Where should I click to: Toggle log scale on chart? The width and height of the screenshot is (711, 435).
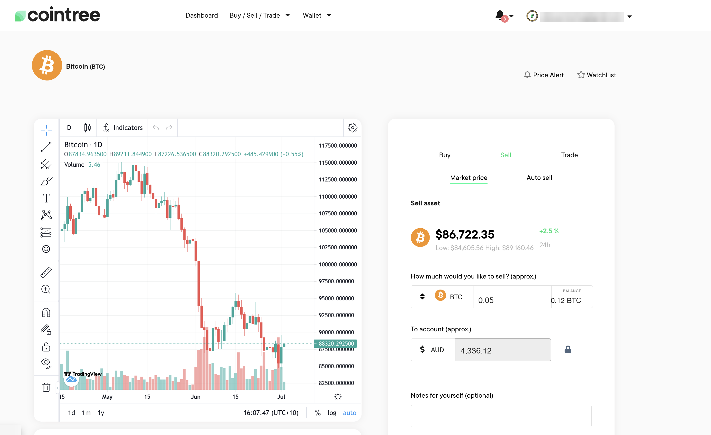pos(332,413)
